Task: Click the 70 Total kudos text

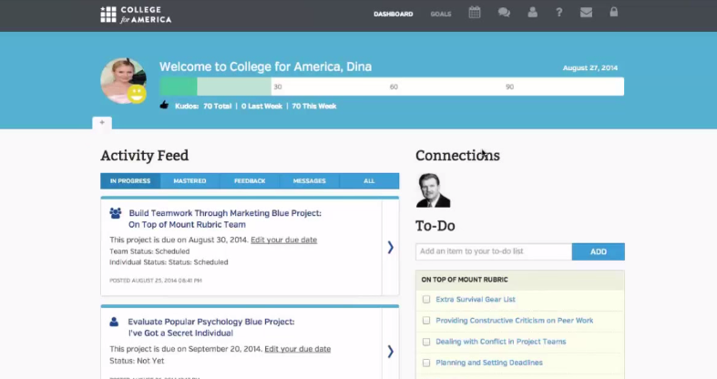Action: point(217,106)
